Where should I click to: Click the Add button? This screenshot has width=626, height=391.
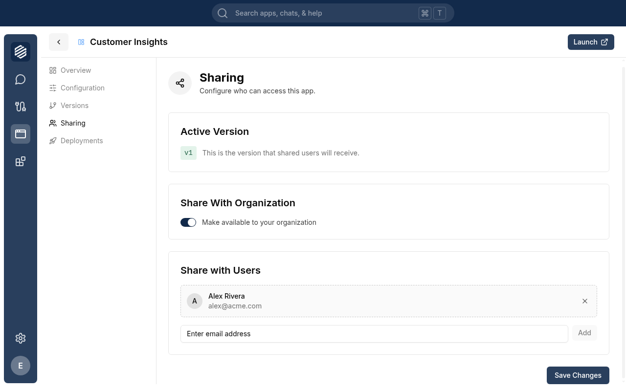coord(584,333)
